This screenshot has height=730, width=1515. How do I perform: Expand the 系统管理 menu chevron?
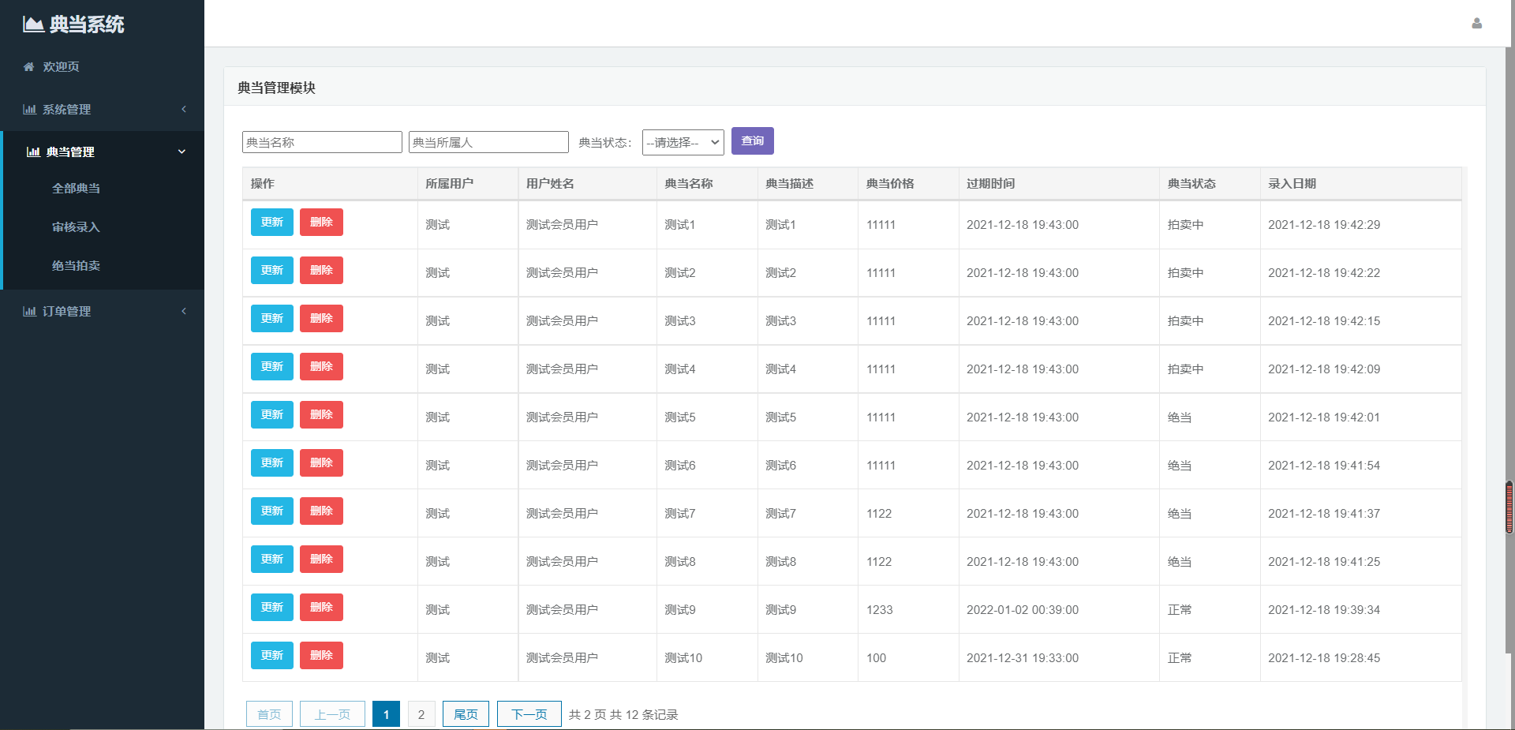click(184, 109)
